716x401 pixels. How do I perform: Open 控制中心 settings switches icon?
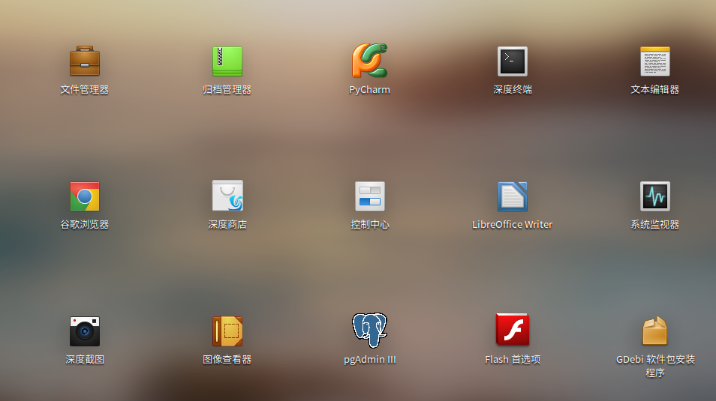pos(370,196)
